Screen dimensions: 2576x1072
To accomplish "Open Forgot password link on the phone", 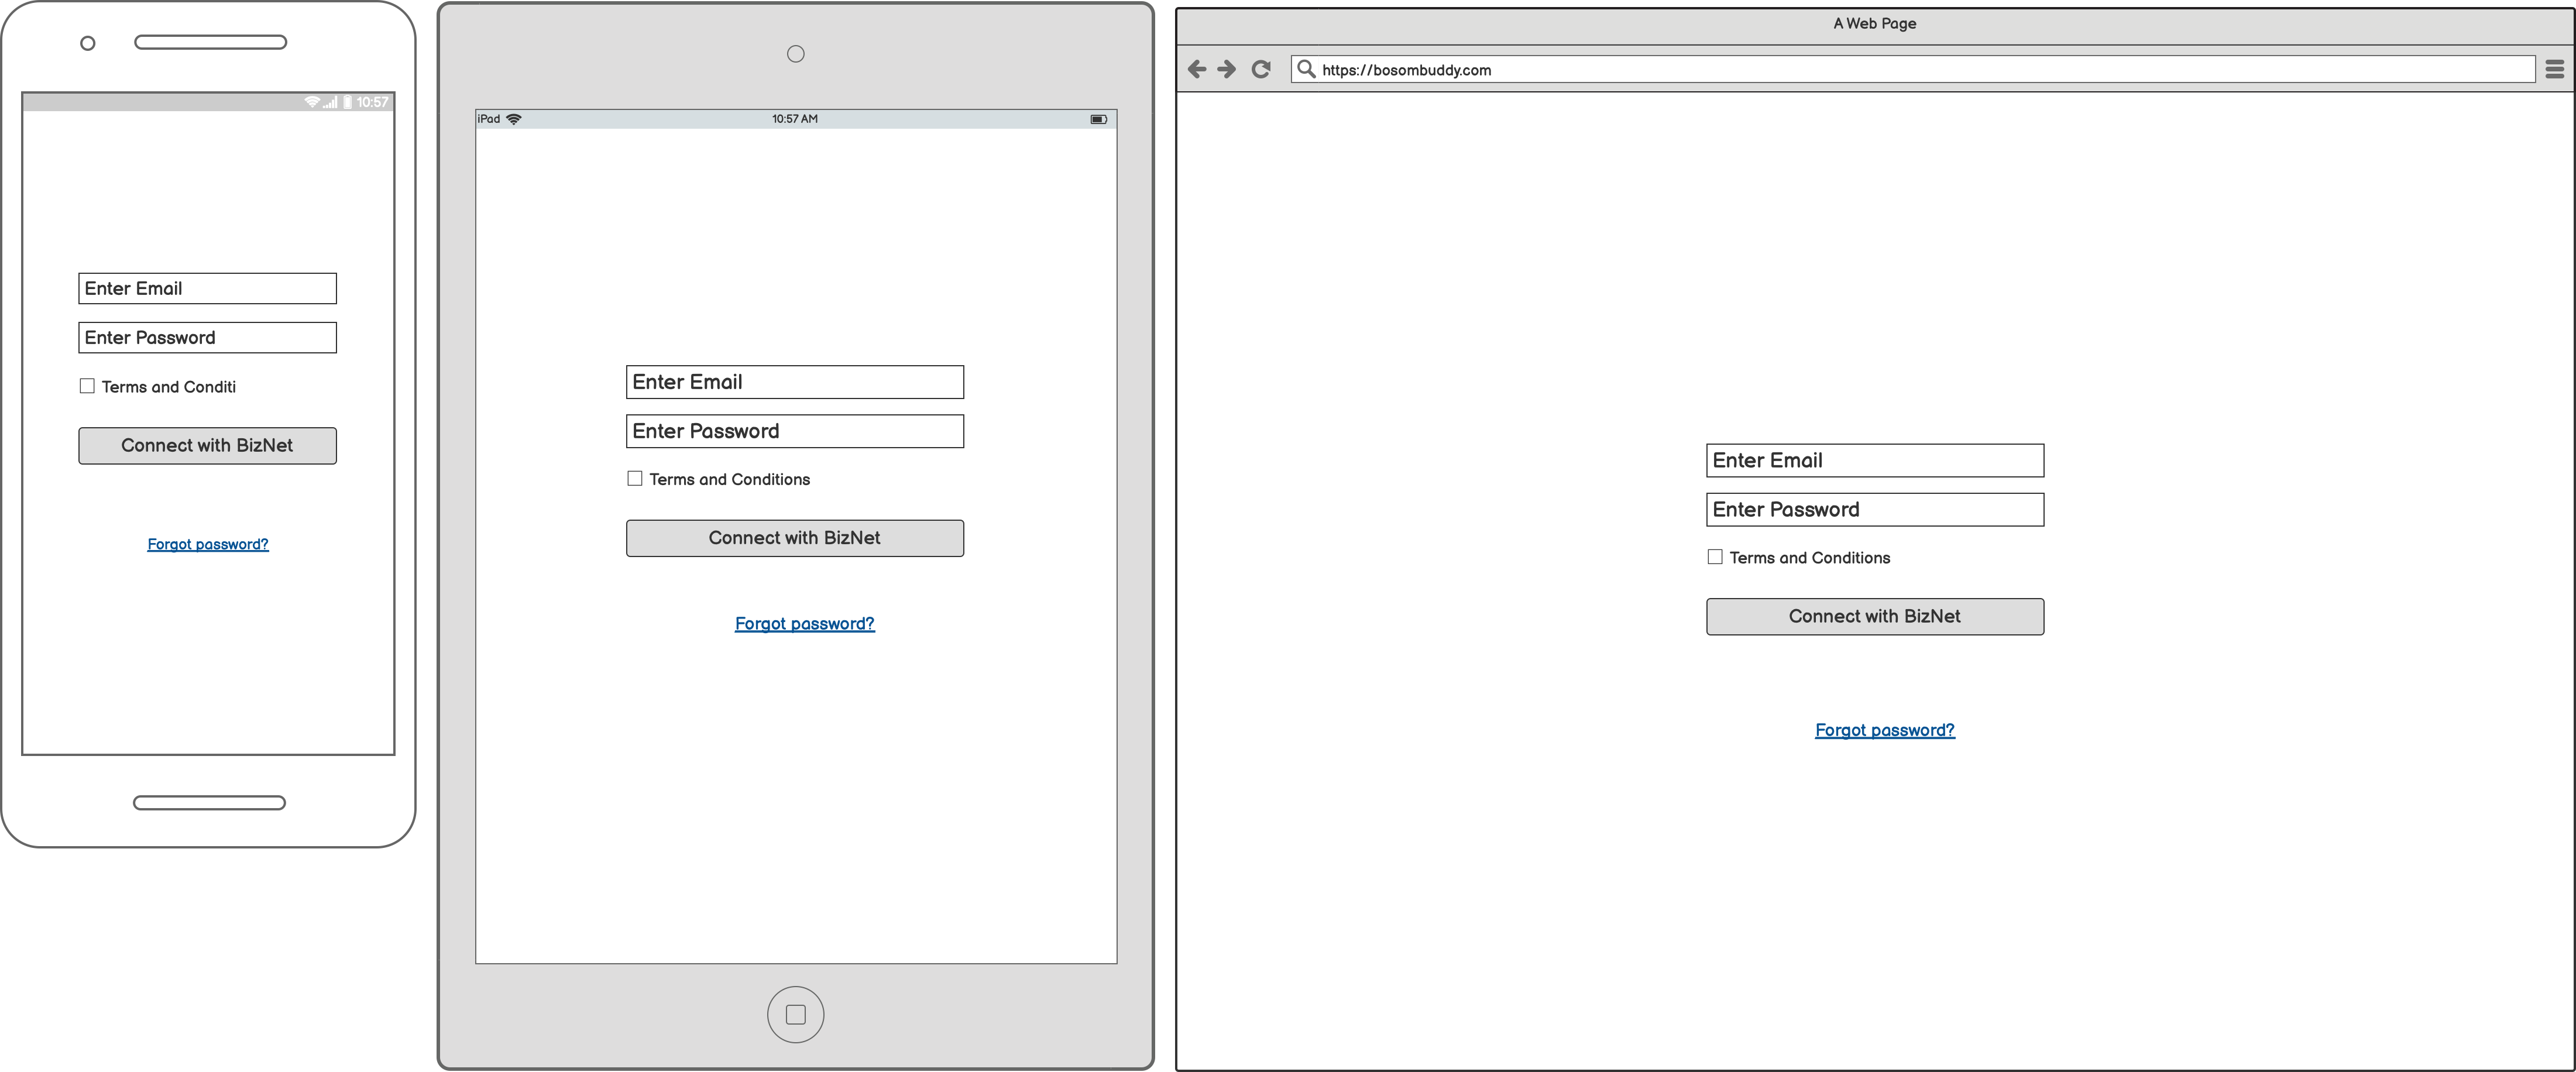I will pyautogui.click(x=207, y=543).
